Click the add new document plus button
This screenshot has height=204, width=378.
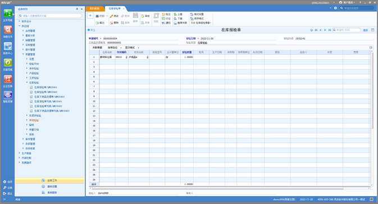(90, 16)
